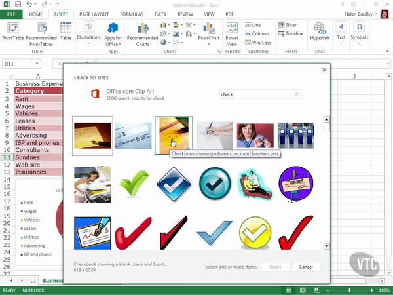Open the Helen Bradley account menu
Screen dimensions: 393x295
coord(361,14)
